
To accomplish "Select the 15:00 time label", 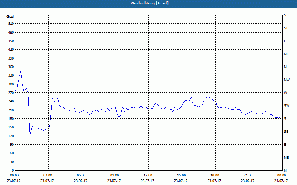I will pos(181,175).
